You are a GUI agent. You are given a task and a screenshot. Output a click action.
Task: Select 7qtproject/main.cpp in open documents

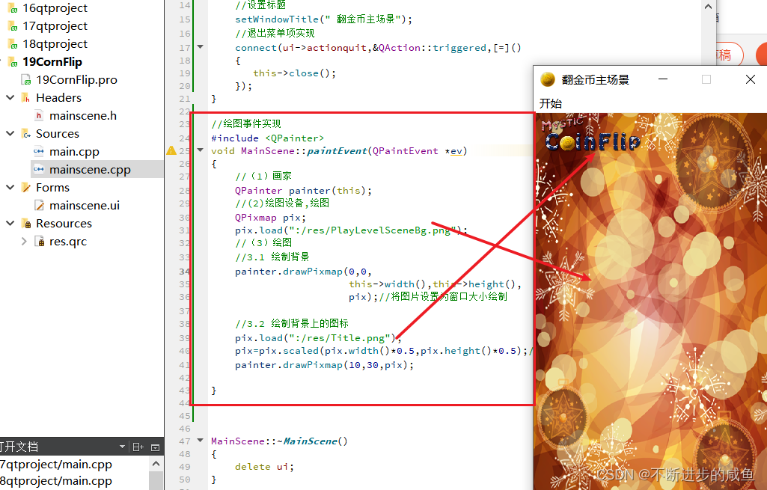click(56, 464)
